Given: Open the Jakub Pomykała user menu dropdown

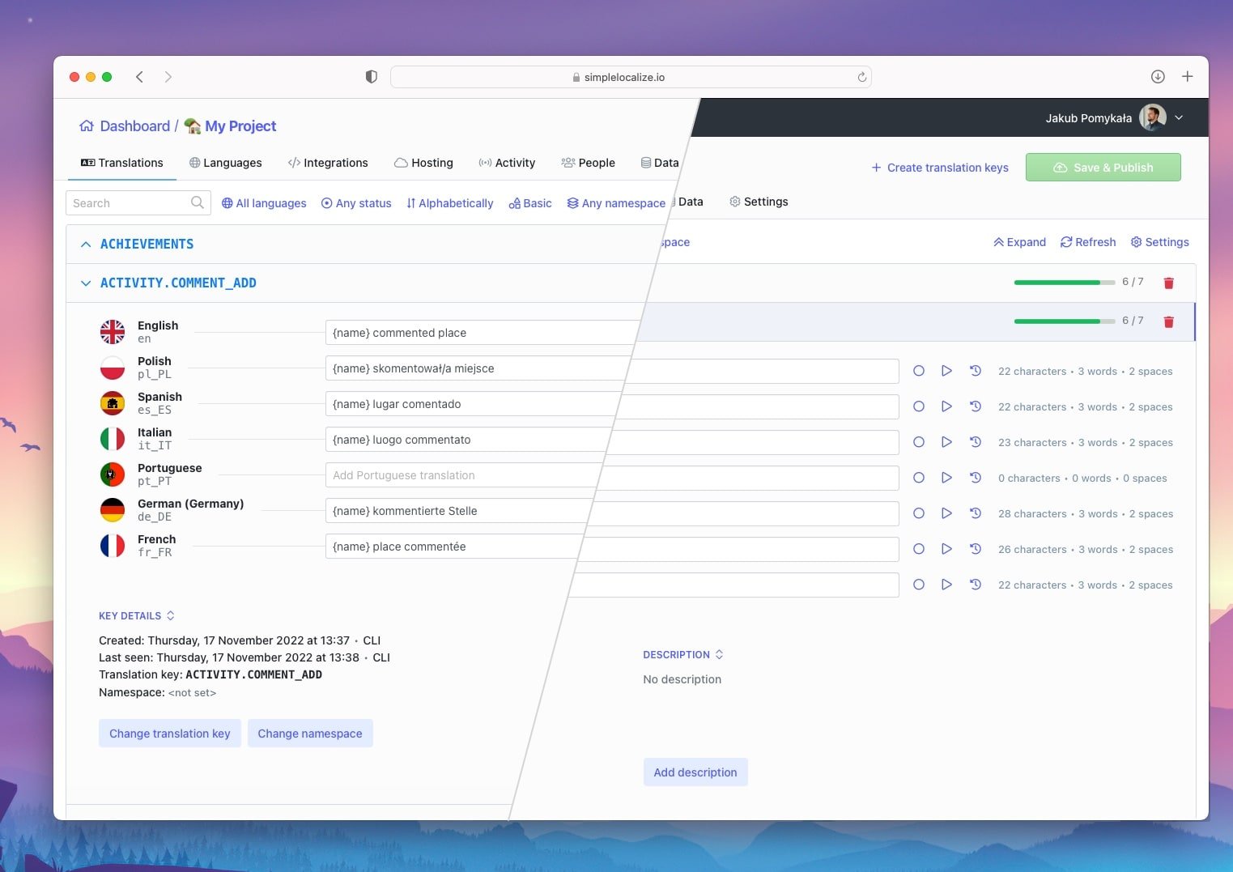Looking at the screenshot, I should [1179, 117].
